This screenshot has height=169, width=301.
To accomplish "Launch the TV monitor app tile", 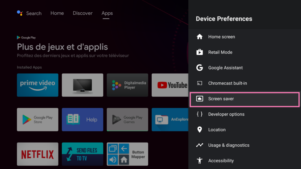I will coord(83,85).
